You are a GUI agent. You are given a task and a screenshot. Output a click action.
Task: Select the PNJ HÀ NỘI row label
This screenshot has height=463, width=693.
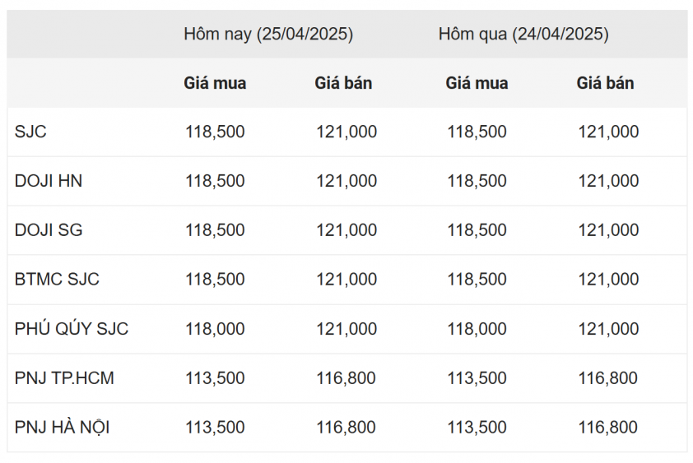pos(62,428)
